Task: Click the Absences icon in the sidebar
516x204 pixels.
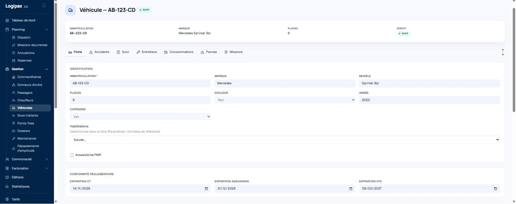Action: [x=13, y=61]
